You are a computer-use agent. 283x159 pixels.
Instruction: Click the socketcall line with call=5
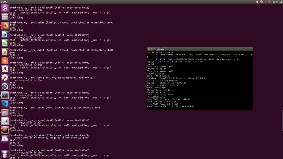click(x=50, y=120)
